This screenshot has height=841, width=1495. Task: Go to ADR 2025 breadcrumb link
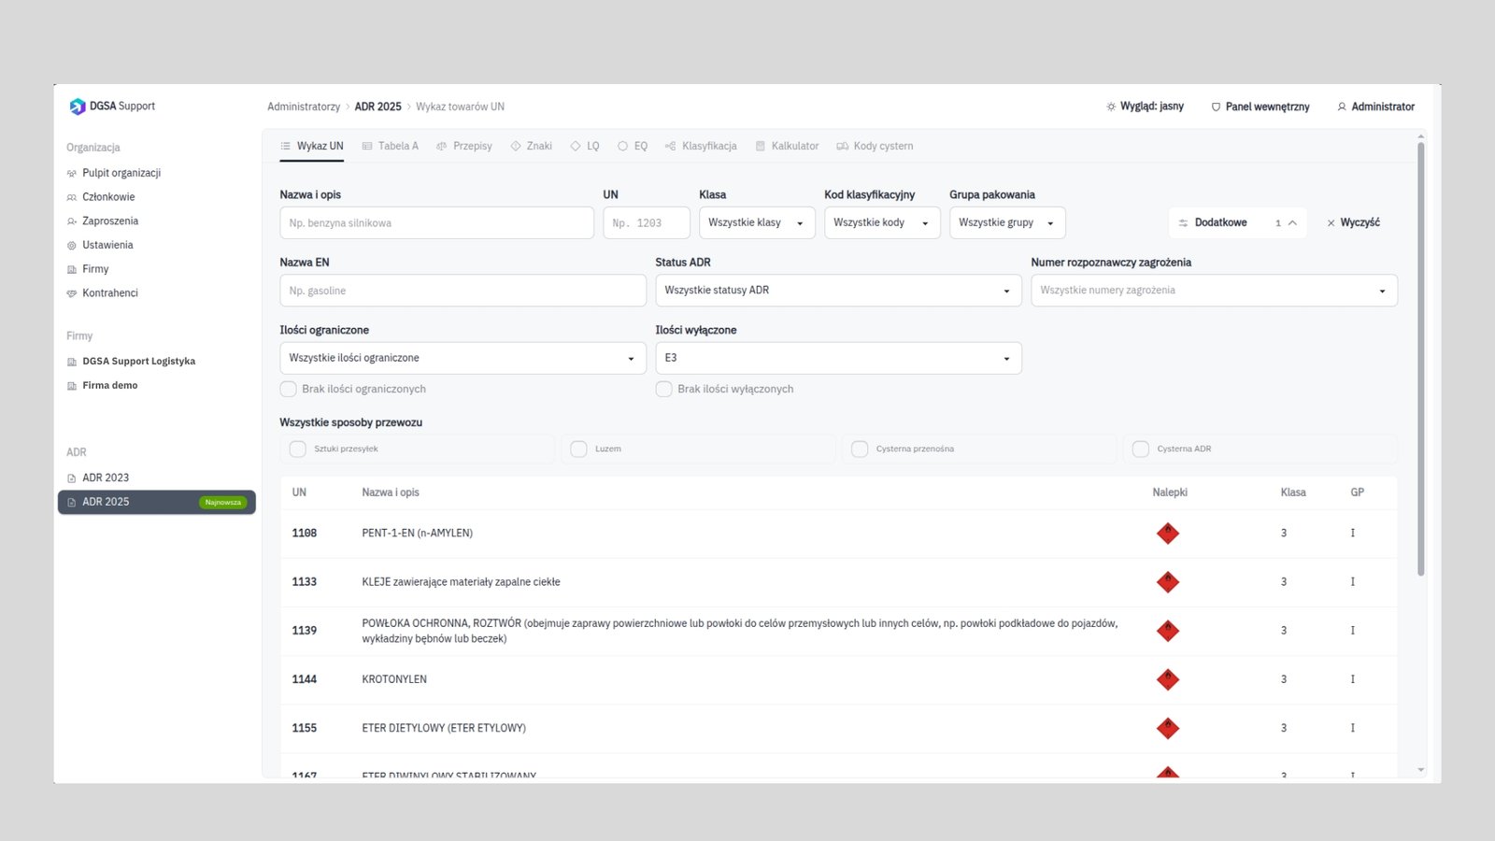(x=377, y=107)
